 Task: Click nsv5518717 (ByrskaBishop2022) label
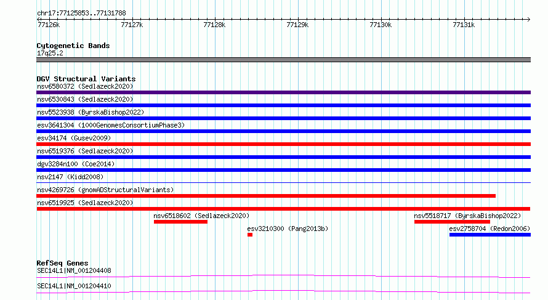pyautogui.click(x=467, y=216)
